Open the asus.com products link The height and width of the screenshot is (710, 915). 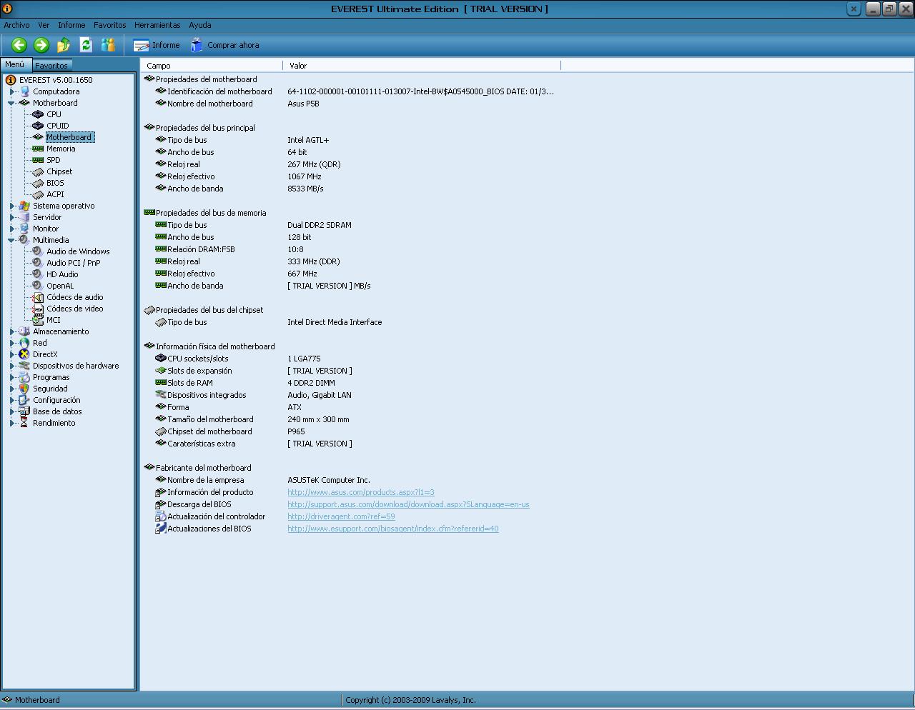(361, 492)
